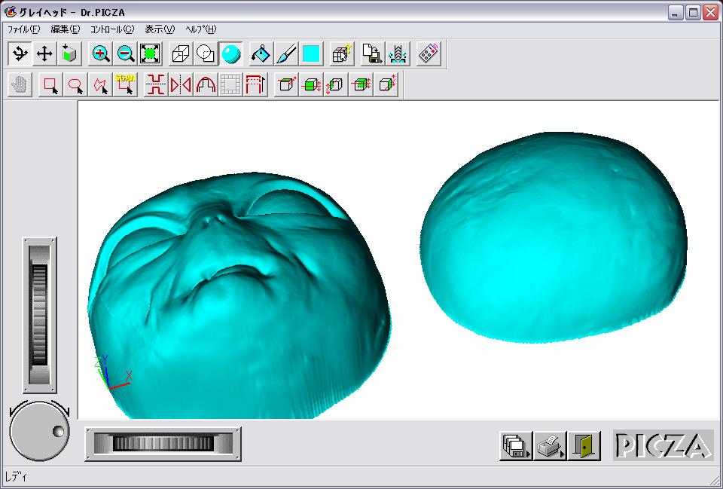Viewport: 723px width, 489px height.
Task: Click cube with right side arrows icon
Action: (386, 85)
